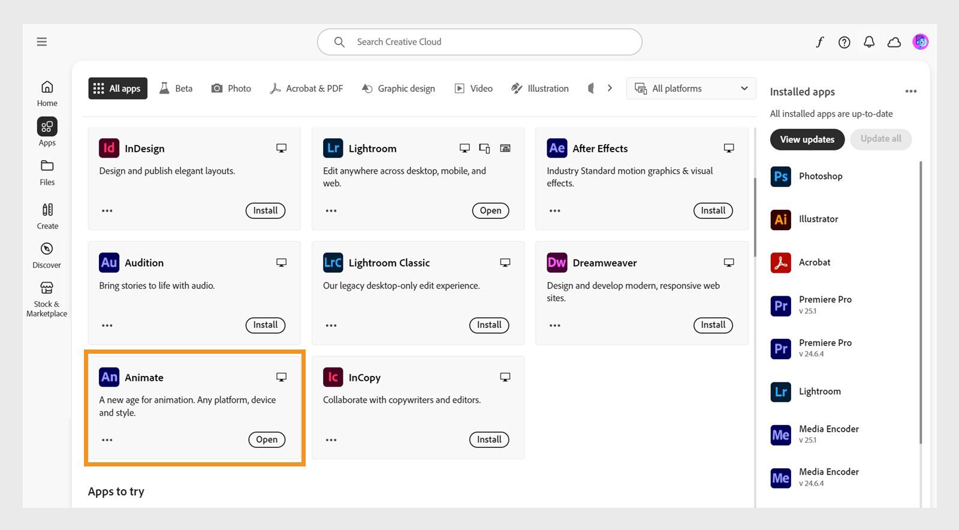Screen dimensions: 959x530
Task: Click the View updates button
Action: (x=807, y=139)
